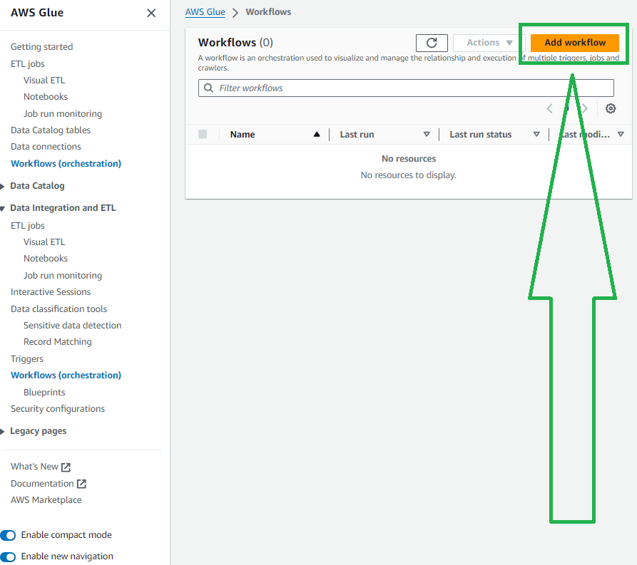Open Data connections page

46,147
